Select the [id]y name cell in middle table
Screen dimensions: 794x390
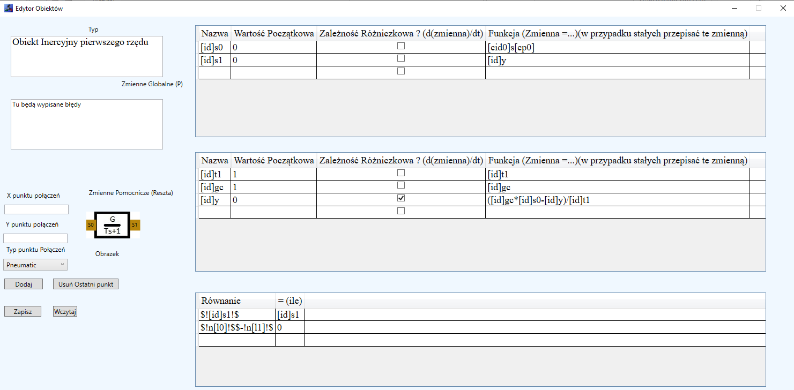(214, 200)
